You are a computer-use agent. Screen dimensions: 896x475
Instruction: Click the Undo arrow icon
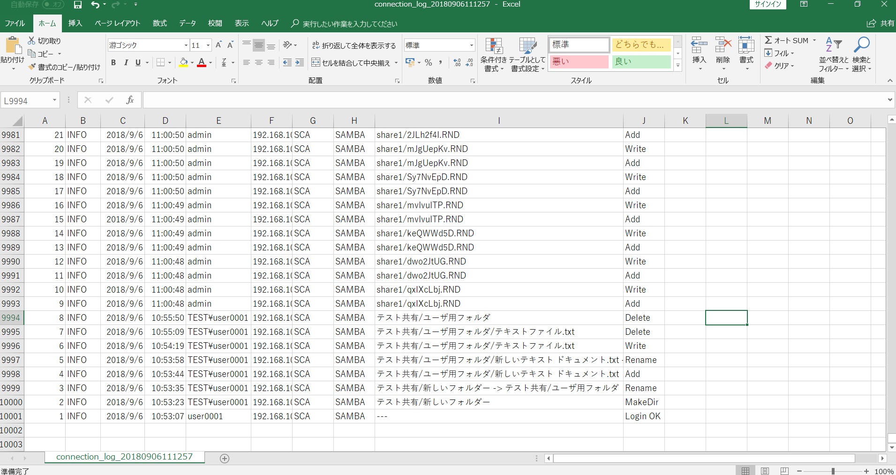click(x=95, y=5)
